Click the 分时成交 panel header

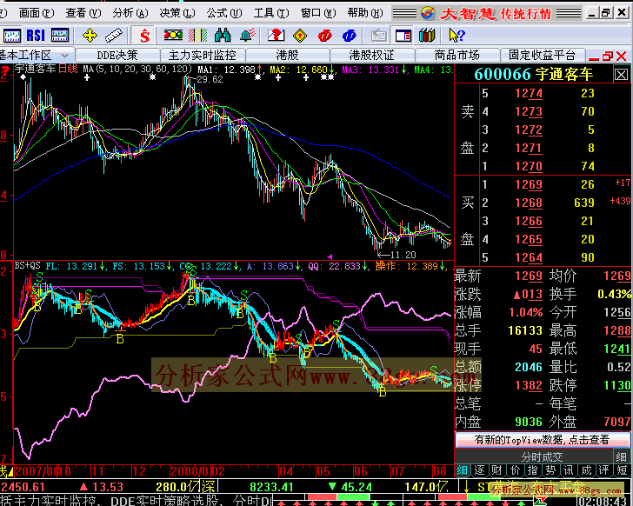pos(534,456)
